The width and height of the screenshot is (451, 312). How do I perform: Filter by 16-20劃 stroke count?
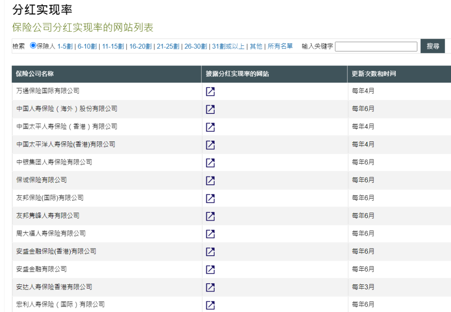[x=140, y=46]
